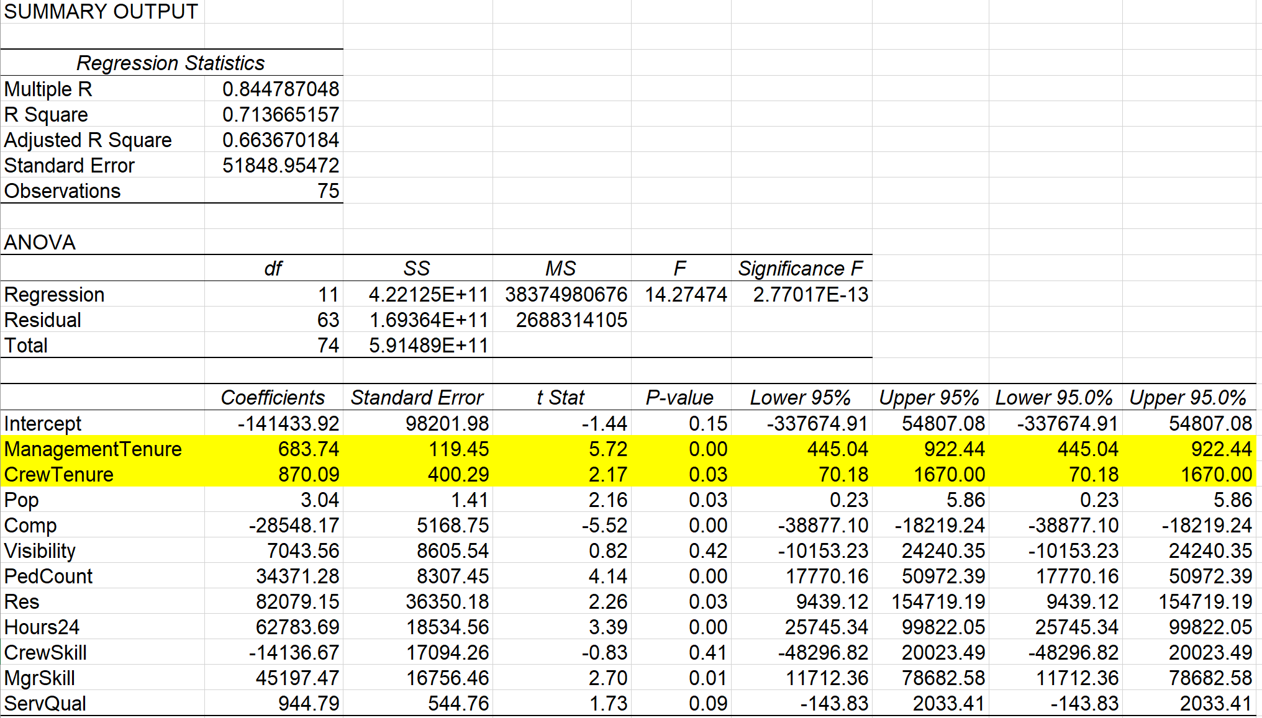Select the Regression SS value 4.22125E+11

pos(428,294)
